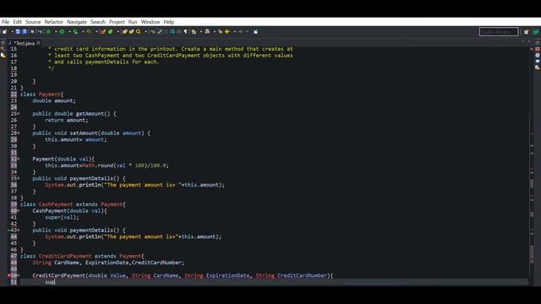Viewport: 541px width, 304px height.
Task: Open the Search dropdown arrow
Action: click(145, 32)
